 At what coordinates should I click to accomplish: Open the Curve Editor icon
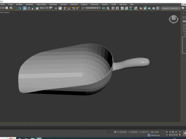coord(126,8)
